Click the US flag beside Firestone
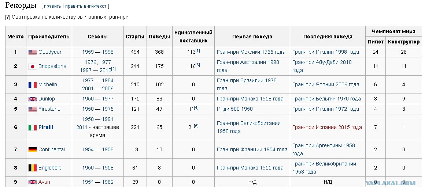425x194 pixels. (33, 109)
